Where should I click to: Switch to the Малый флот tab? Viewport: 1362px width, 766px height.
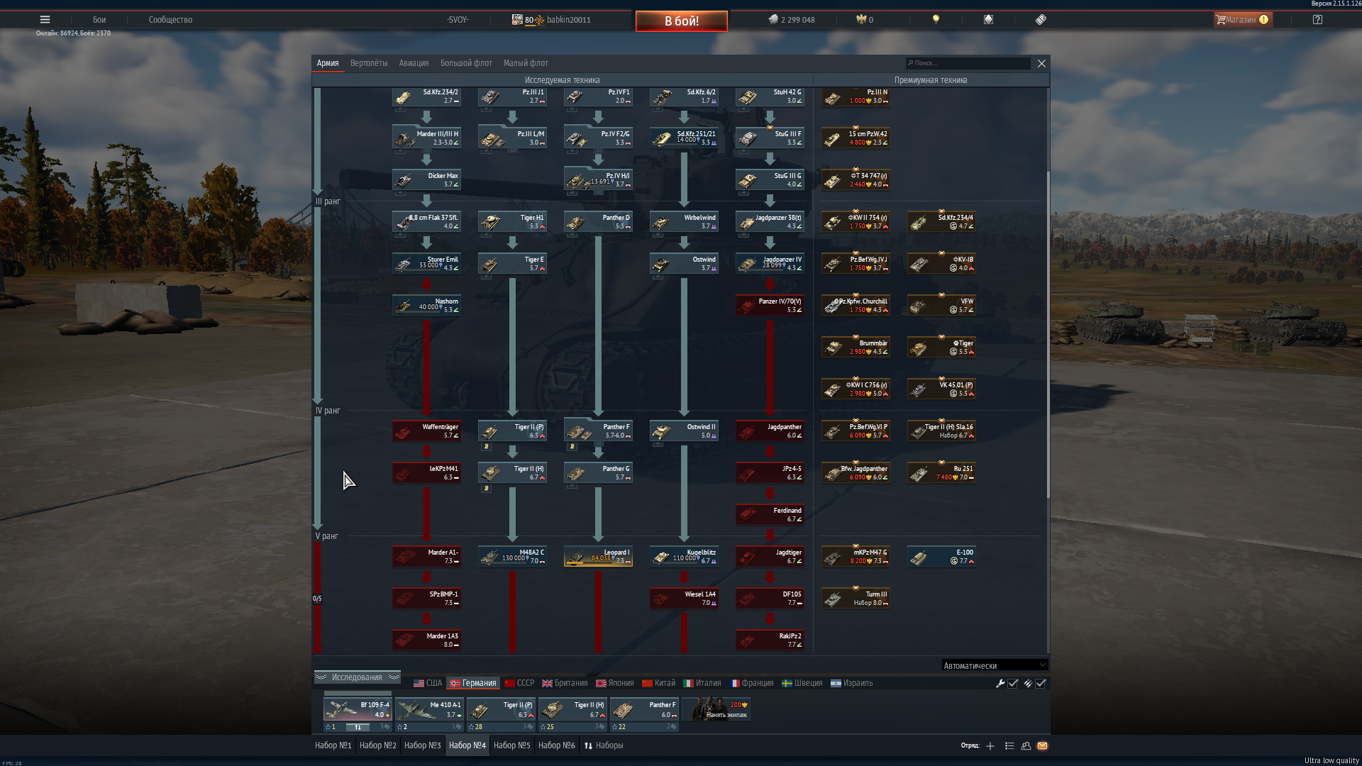pos(526,63)
